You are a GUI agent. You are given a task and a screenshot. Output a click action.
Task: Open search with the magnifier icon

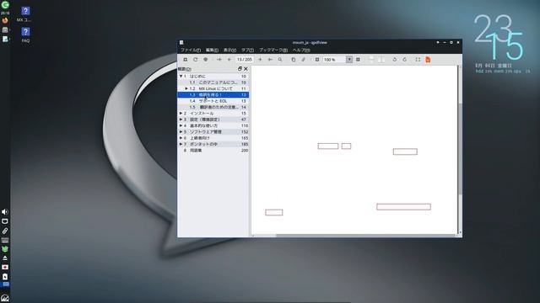point(280,60)
